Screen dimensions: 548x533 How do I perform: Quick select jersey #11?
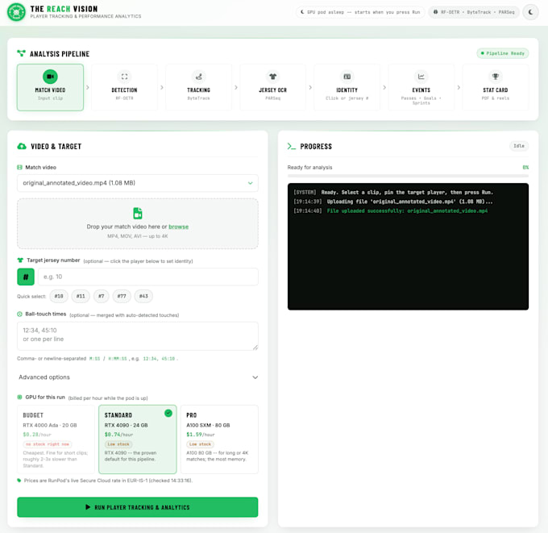coord(81,296)
